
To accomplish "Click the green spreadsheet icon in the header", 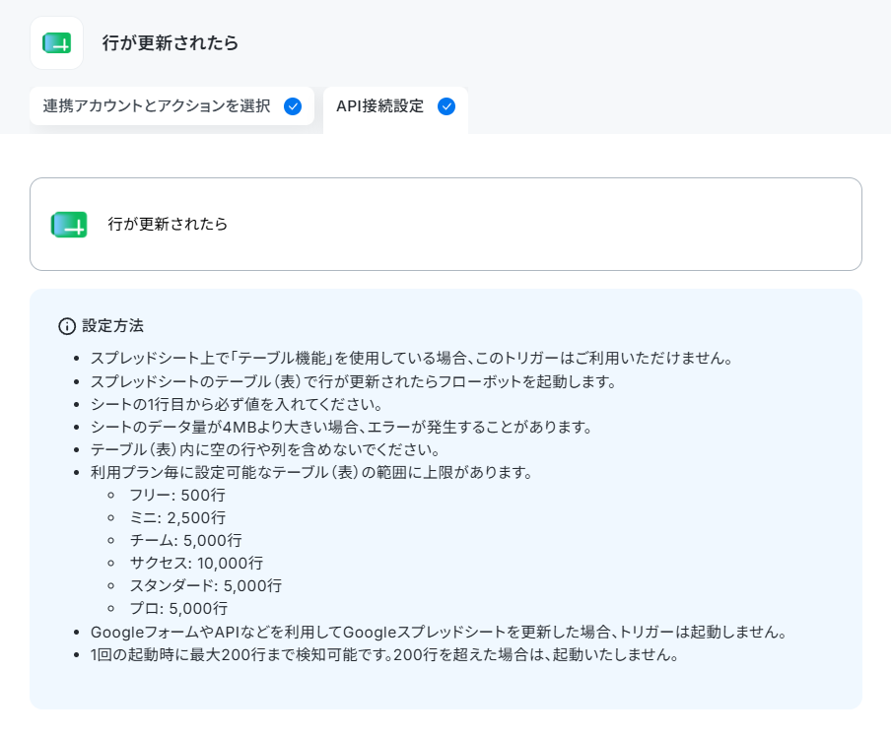I will (x=57, y=43).
